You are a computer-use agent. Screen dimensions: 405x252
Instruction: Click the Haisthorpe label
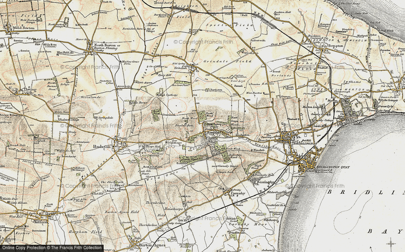click(174, 209)
